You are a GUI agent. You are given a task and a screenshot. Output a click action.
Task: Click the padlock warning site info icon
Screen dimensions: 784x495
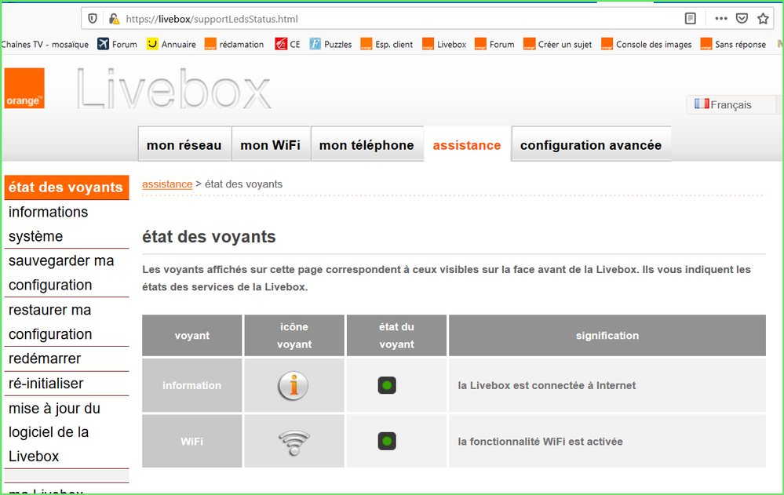[115, 19]
